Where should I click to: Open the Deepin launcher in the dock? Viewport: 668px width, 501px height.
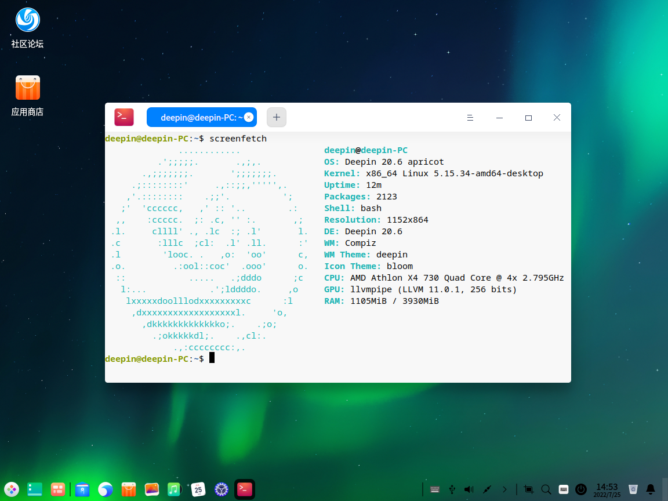[x=12, y=489]
